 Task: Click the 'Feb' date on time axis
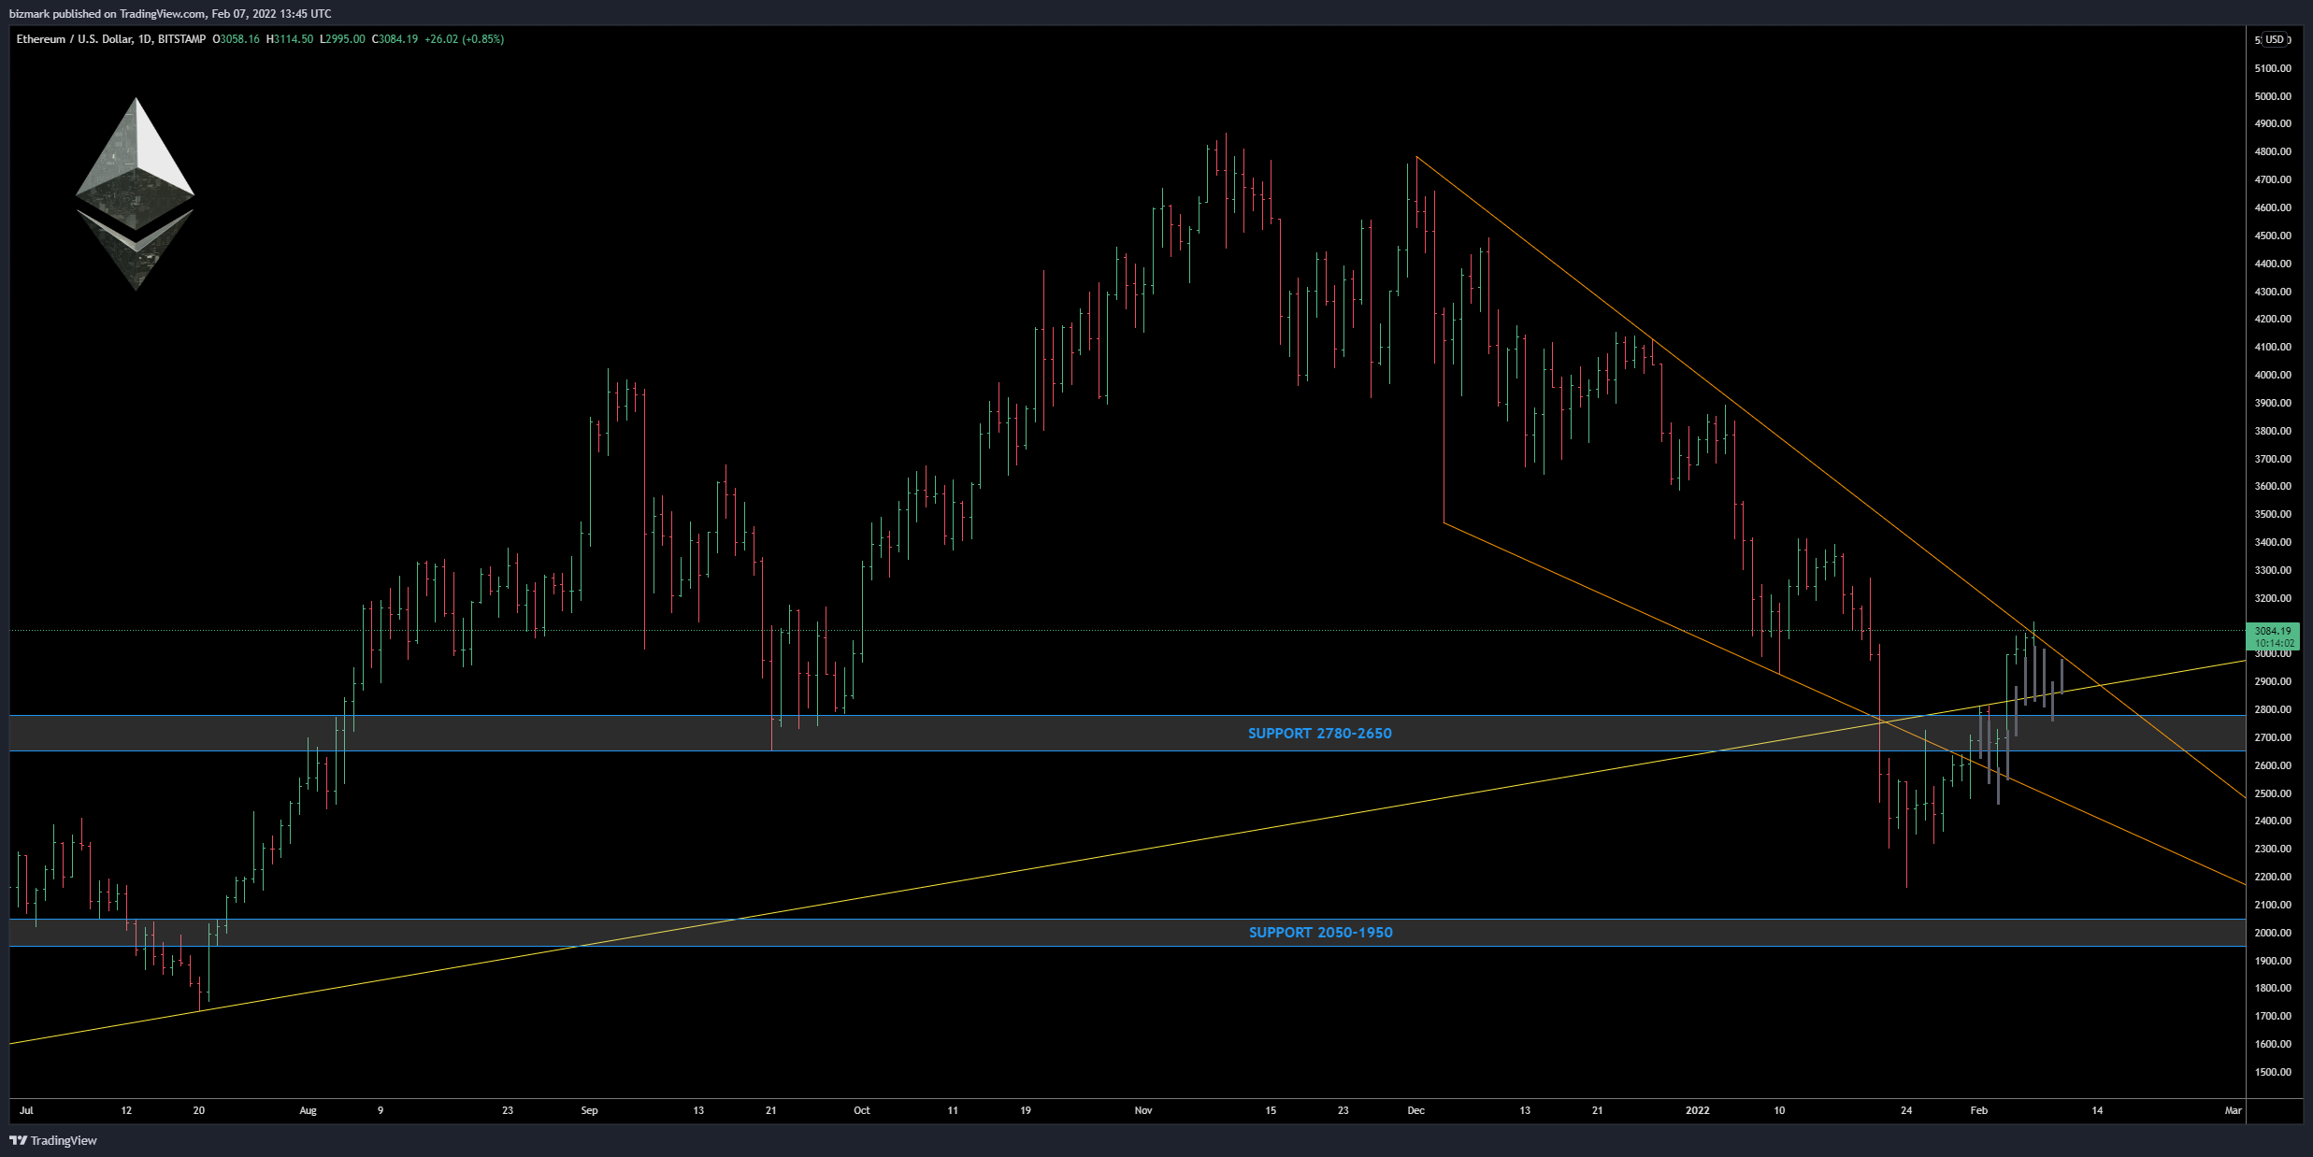(x=1978, y=1110)
